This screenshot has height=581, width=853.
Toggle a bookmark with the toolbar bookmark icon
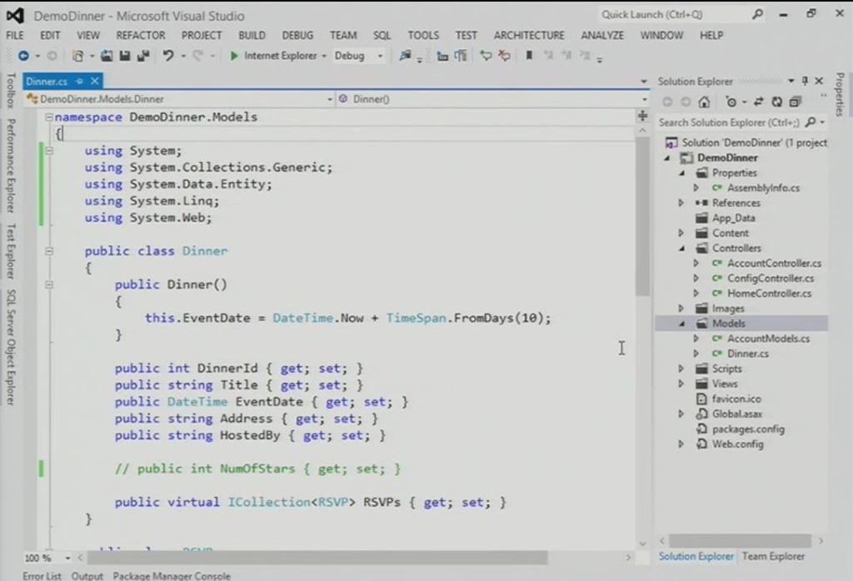pyautogui.click(x=528, y=56)
